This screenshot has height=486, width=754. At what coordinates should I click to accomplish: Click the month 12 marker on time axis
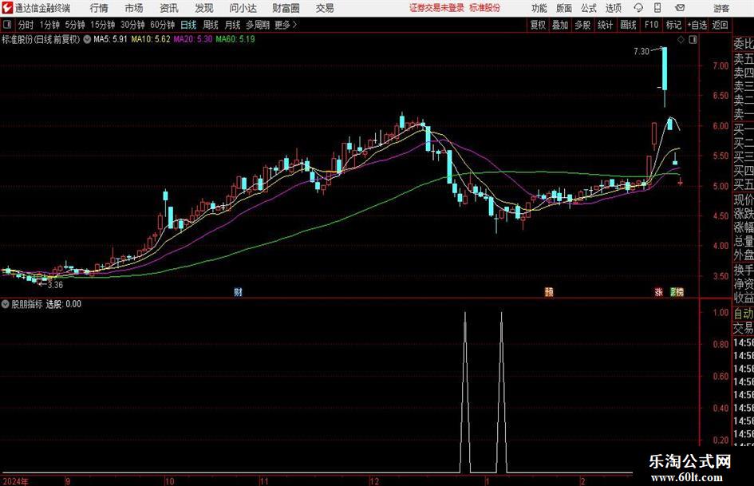click(374, 481)
